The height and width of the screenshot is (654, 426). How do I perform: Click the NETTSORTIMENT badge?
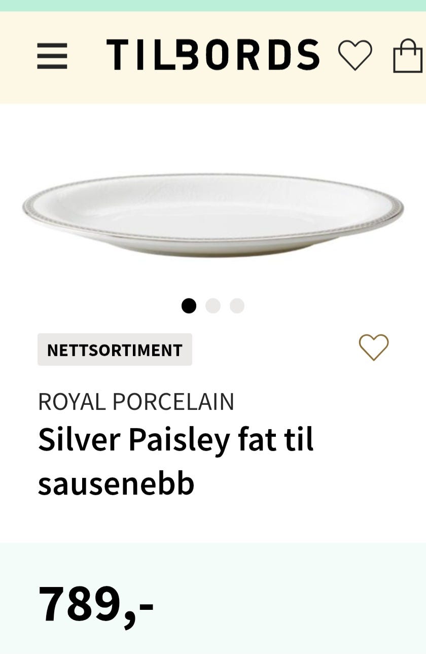tap(115, 350)
